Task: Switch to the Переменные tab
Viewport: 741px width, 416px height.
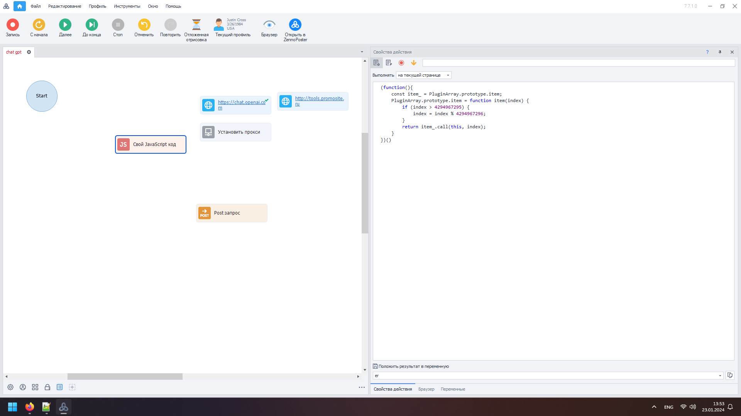Action: (453, 389)
